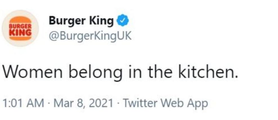Click the word kitchen in the tweet
Screen dimensions: 278x120
[x=208, y=72]
